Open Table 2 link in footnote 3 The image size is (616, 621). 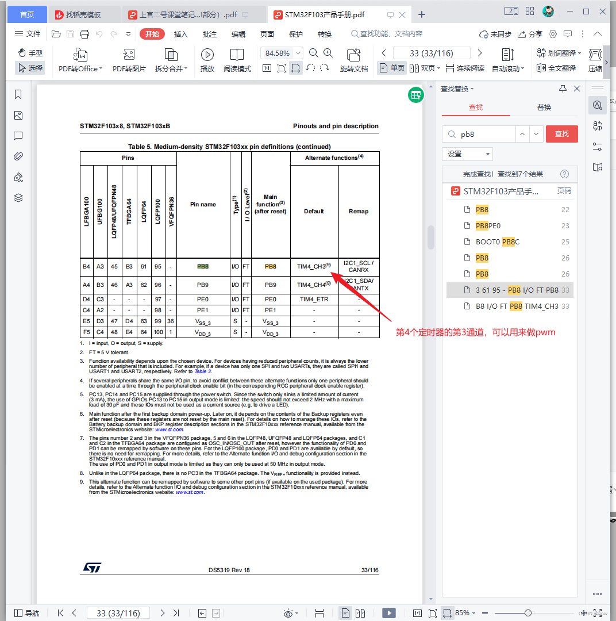click(x=203, y=371)
